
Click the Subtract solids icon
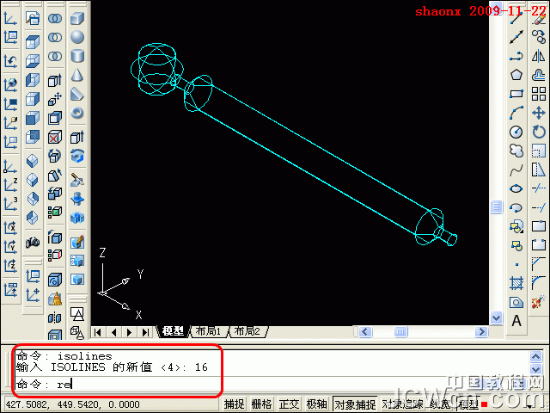click(55, 37)
